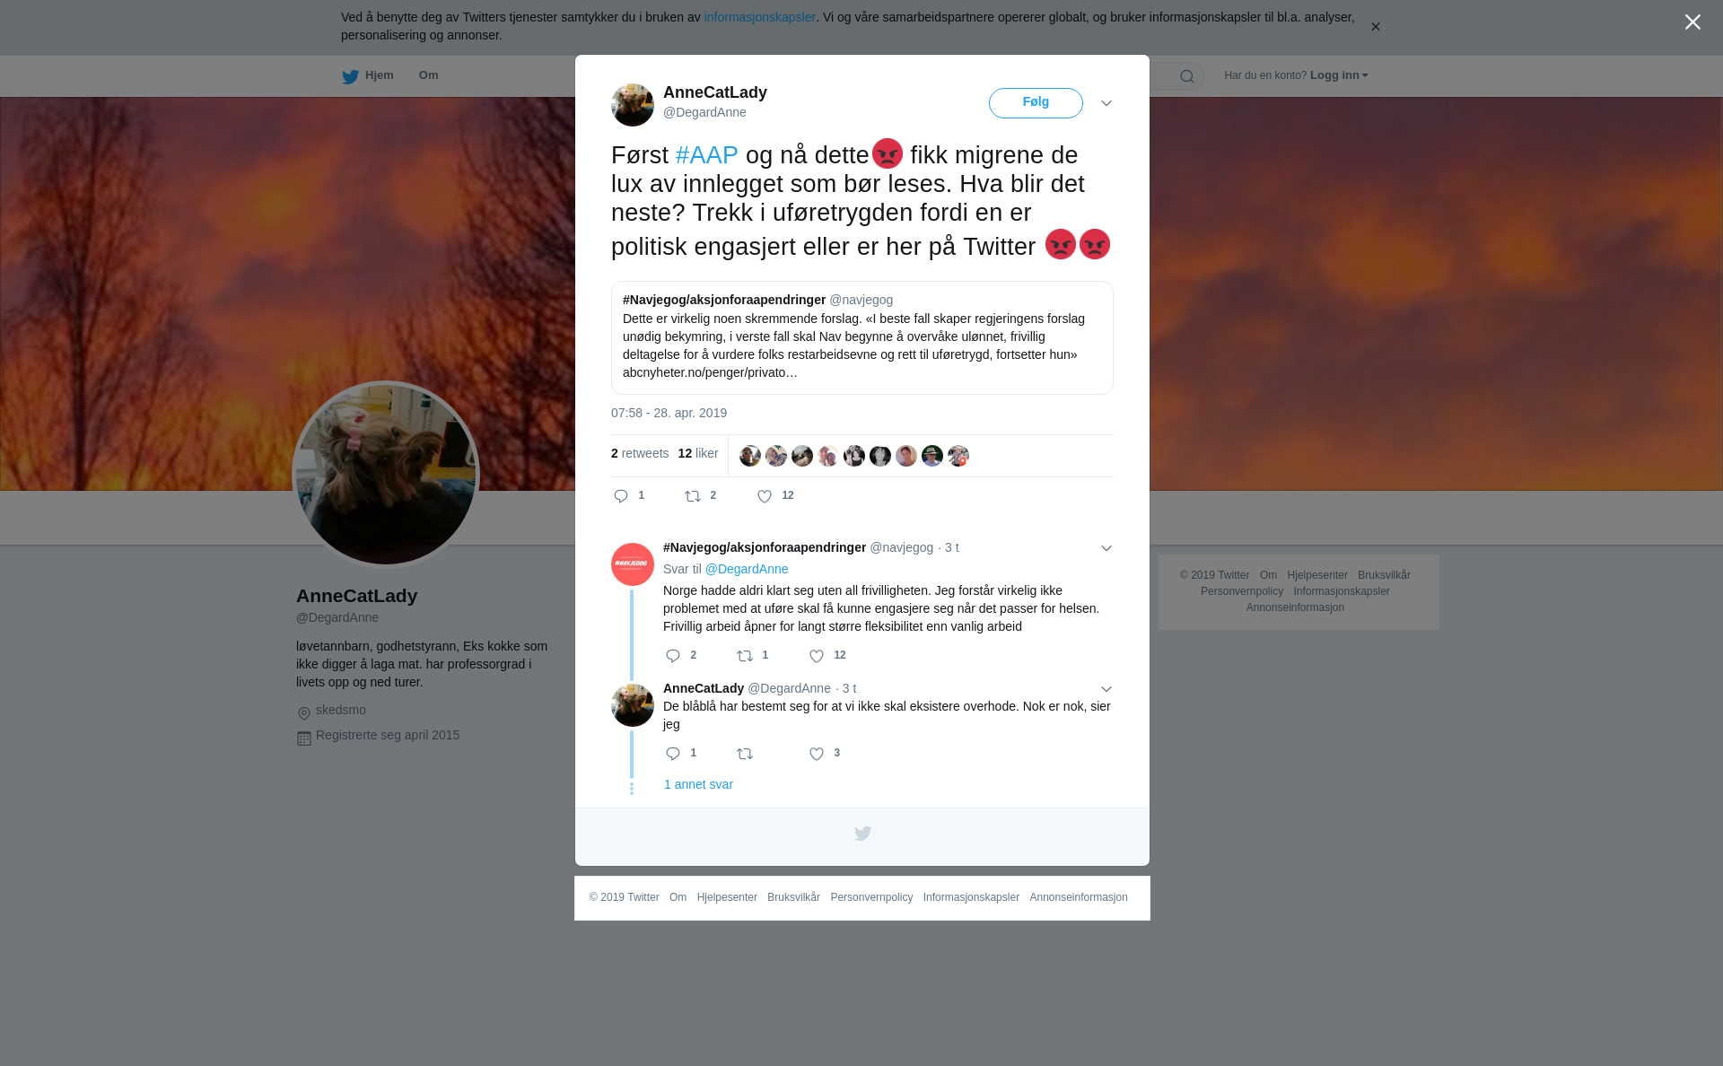1723x1066 pixels.
Task: Click the search magnifier icon
Action: pyautogui.click(x=1186, y=76)
